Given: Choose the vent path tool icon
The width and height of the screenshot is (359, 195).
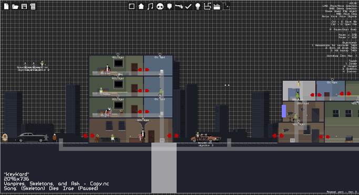Looking at the screenshot, I should pos(207,6).
